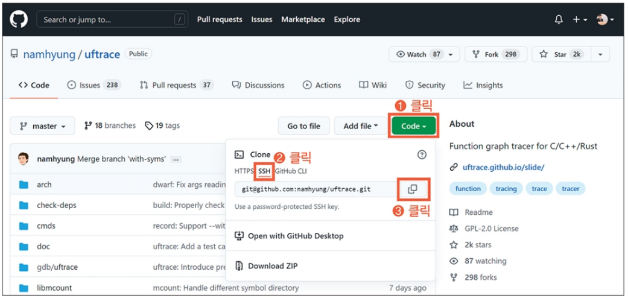Switch to the Wiki tab
The image size is (628, 298).
[x=373, y=85]
